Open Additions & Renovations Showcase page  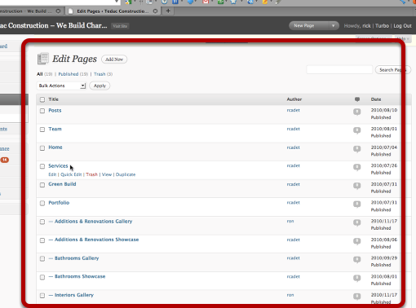pos(96,240)
